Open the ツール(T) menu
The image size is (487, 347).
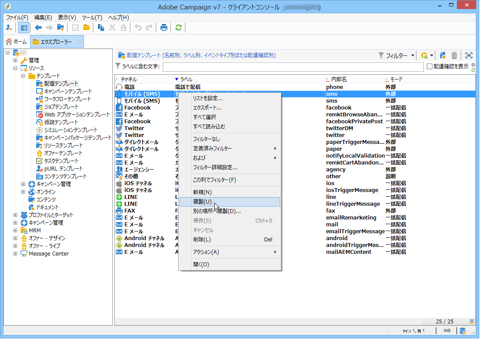(92, 18)
